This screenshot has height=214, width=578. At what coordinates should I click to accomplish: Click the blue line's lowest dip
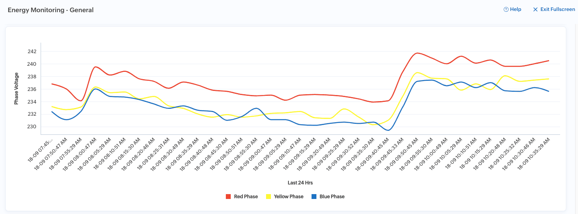tap(388, 130)
